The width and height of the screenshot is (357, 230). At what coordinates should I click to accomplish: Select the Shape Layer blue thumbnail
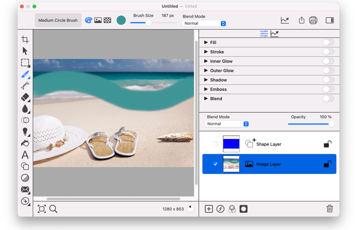231,144
